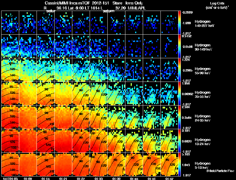Click the '0.06962' color scale value

(x=188, y=94)
